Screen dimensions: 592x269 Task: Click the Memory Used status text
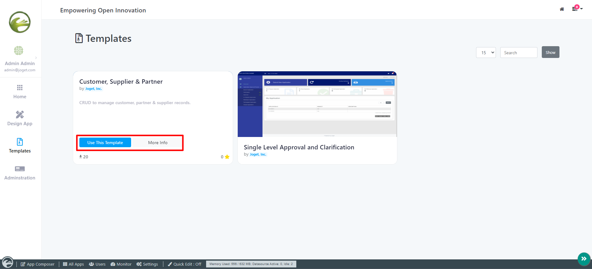point(251,264)
